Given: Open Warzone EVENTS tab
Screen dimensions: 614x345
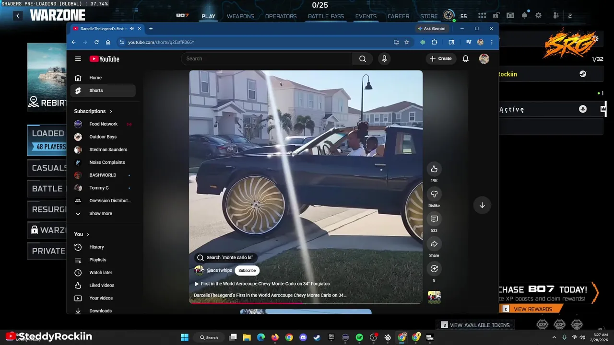Looking at the screenshot, I should pos(366,16).
